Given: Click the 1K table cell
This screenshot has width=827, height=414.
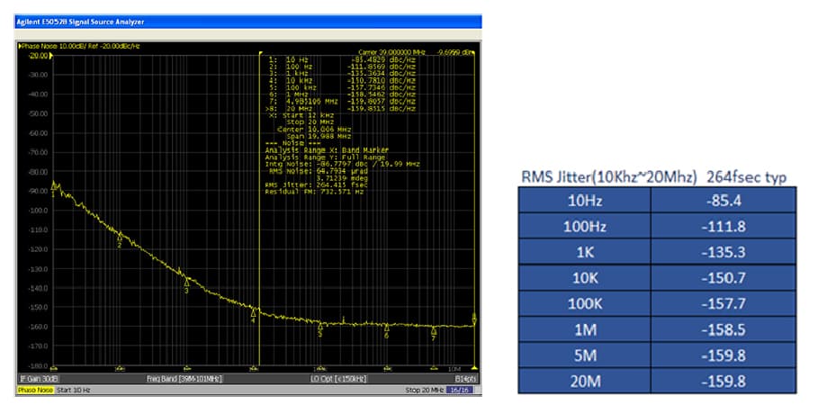Looking at the screenshot, I should pyautogui.click(x=584, y=252).
